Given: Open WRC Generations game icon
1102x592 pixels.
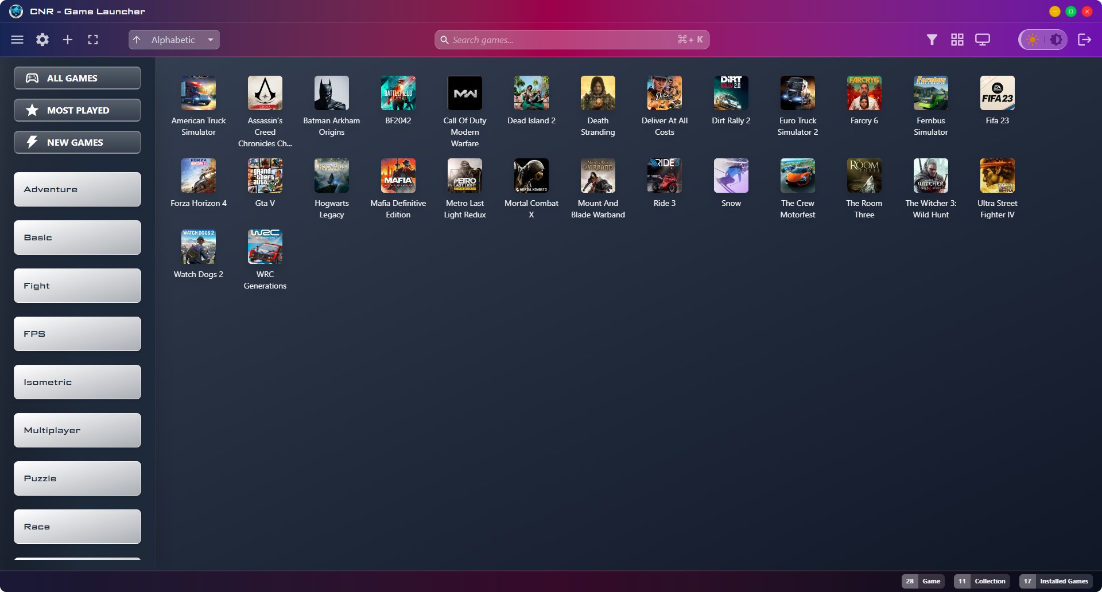Looking at the screenshot, I should tap(265, 247).
